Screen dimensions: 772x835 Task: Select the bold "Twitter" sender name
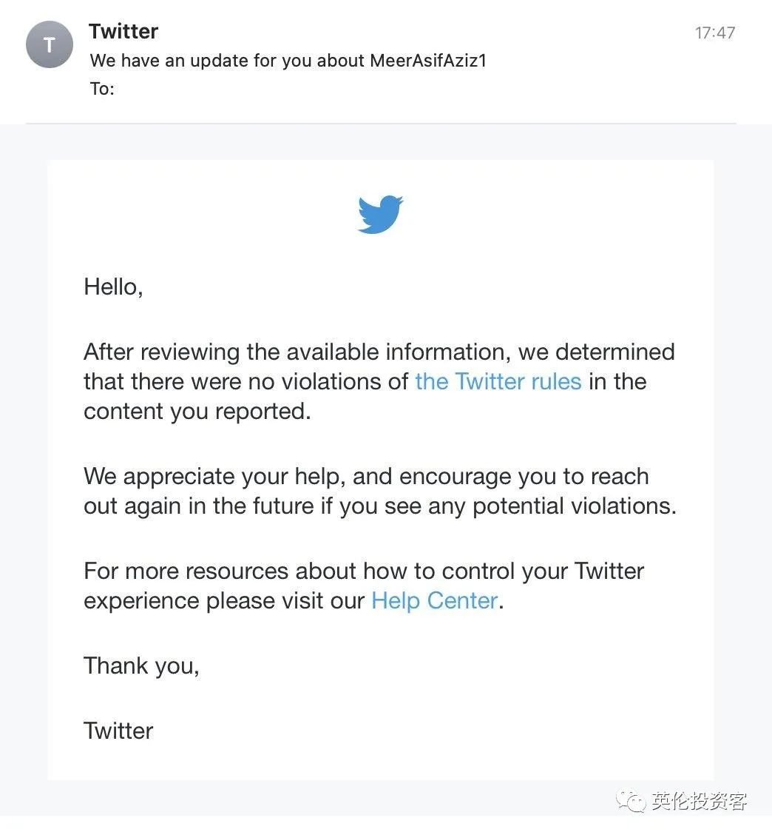coord(123,31)
